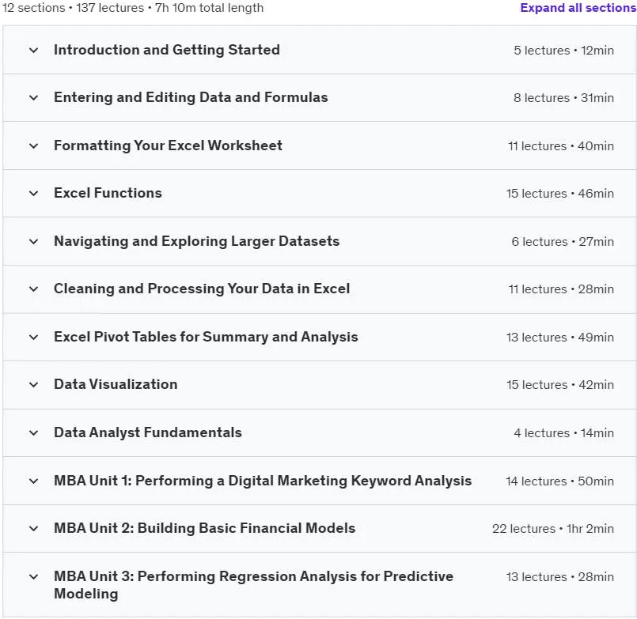Viewport: 637px width, 619px height.
Task: Click chevron icon beside MBA Unit 1
Action: (x=34, y=481)
